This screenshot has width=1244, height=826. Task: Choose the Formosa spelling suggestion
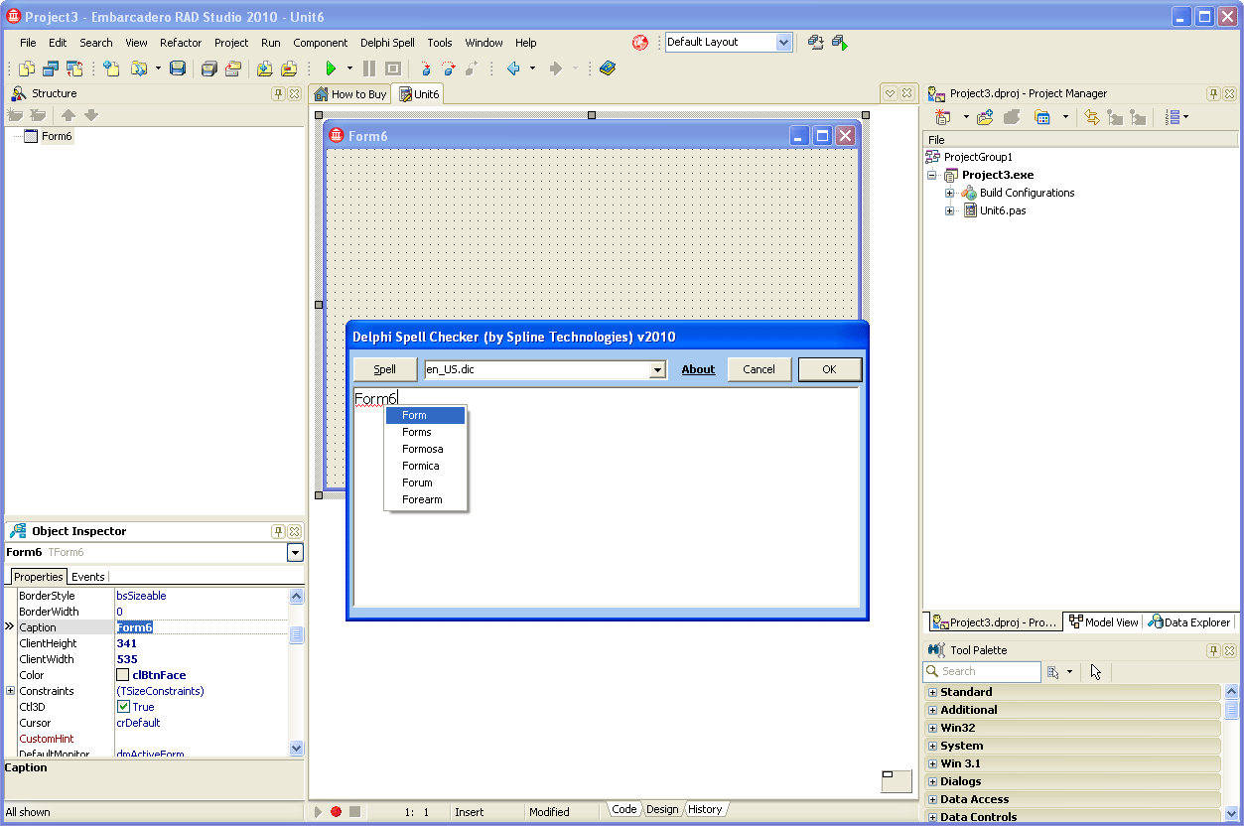[425, 449]
